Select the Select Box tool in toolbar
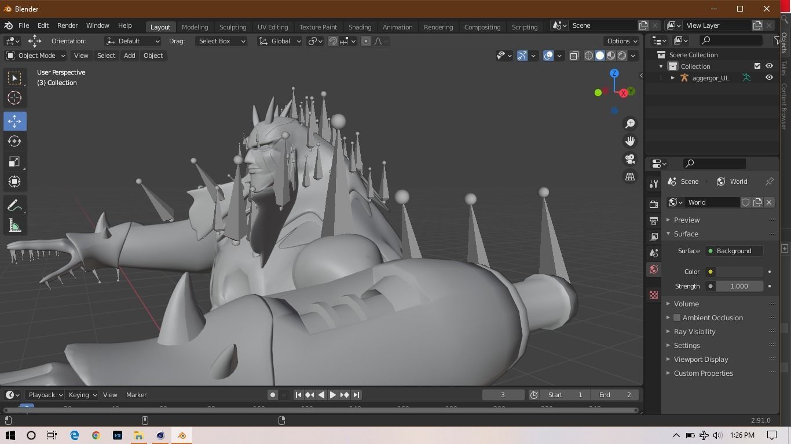This screenshot has width=791, height=444. coord(14,78)
